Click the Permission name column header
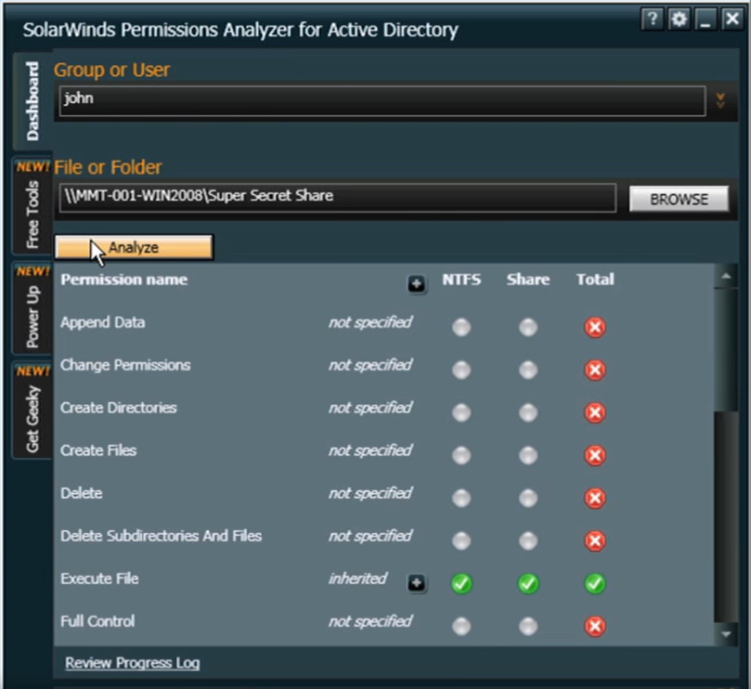This screenshot has height=689, width=751. (x=124, y=279)
